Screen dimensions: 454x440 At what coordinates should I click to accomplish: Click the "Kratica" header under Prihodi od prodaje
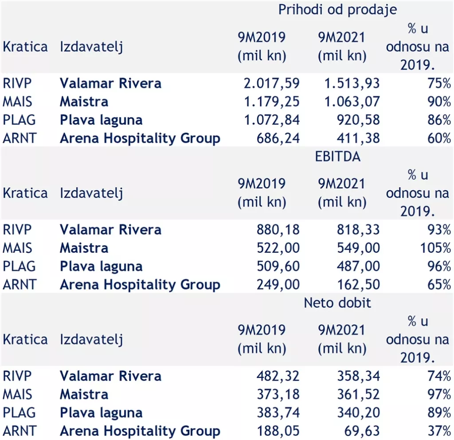(25, 47)
